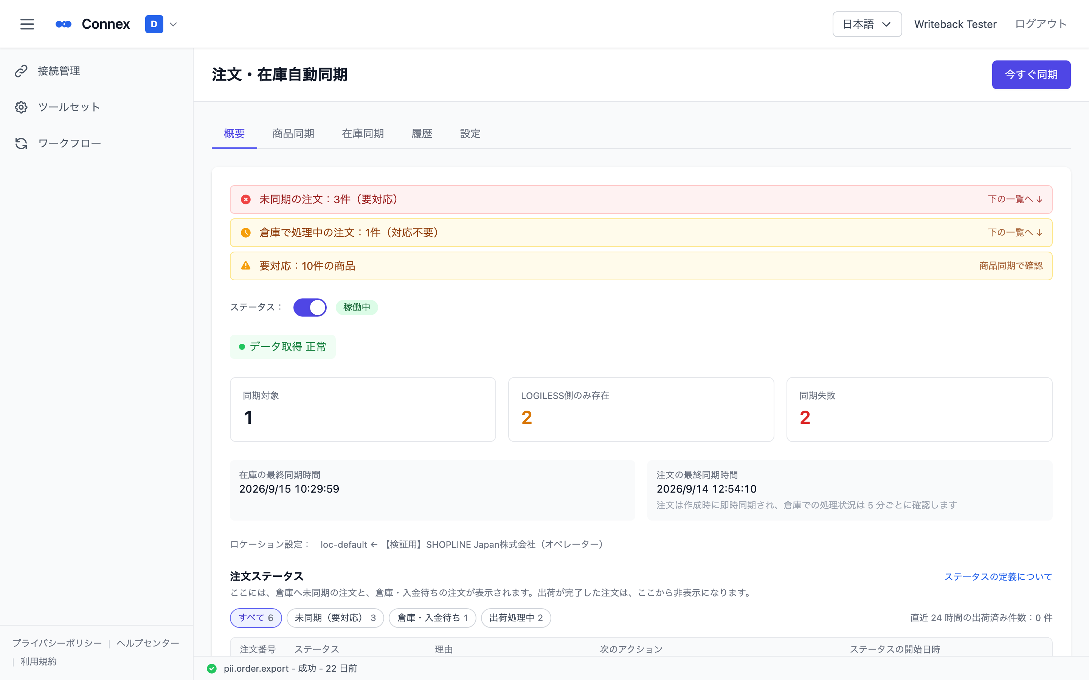Click the 同期対象 count card
The height and width of the screenshot is (680, 1089).
point(363,409)
